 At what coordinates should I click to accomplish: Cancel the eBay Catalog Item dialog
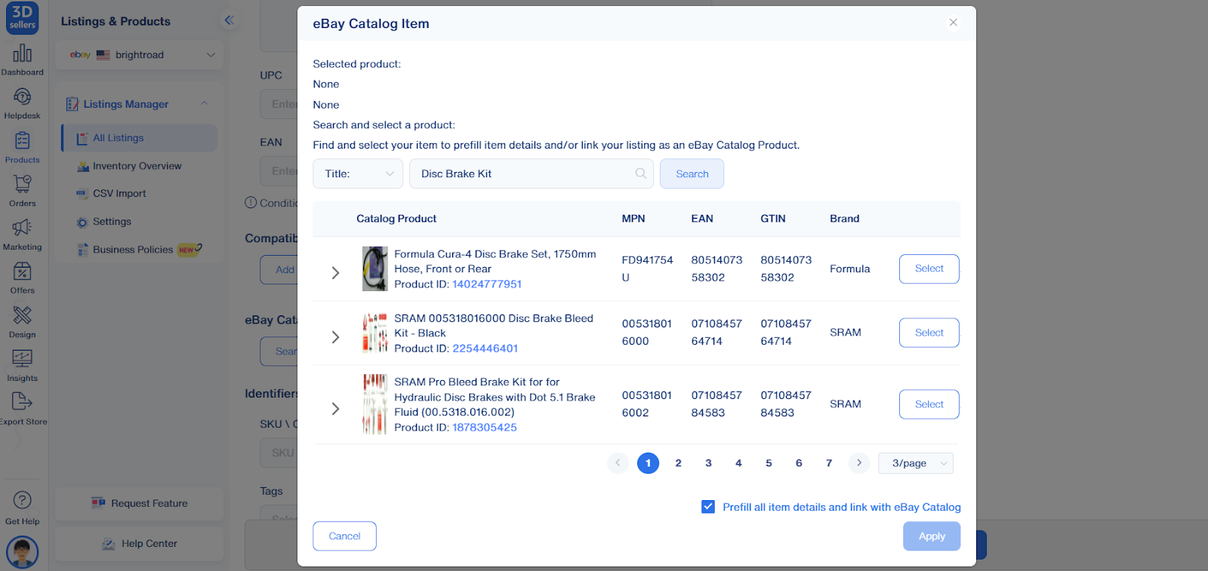[344, 536]
